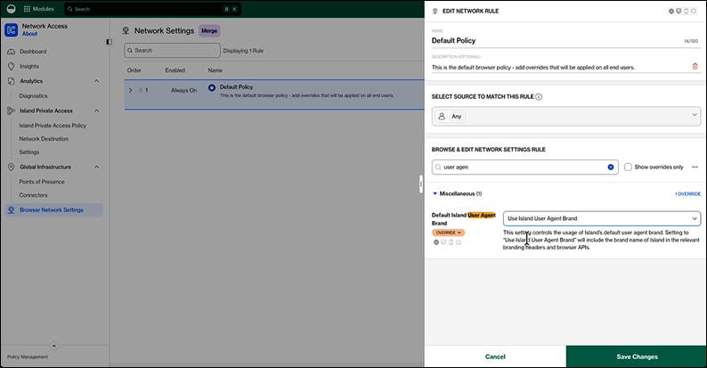Open the source selector dropdown showing Any
The width and height of the screenshot is (707, 368).
tap(566, 117)
